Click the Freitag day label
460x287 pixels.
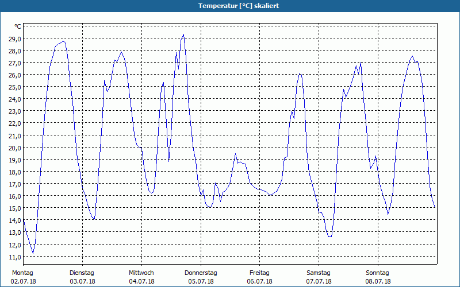(259, 273)
